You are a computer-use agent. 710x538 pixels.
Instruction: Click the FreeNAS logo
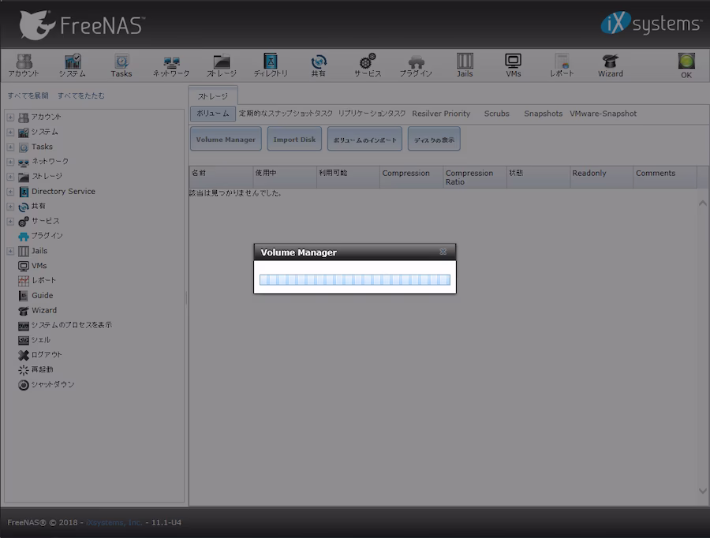click(82, 25)
